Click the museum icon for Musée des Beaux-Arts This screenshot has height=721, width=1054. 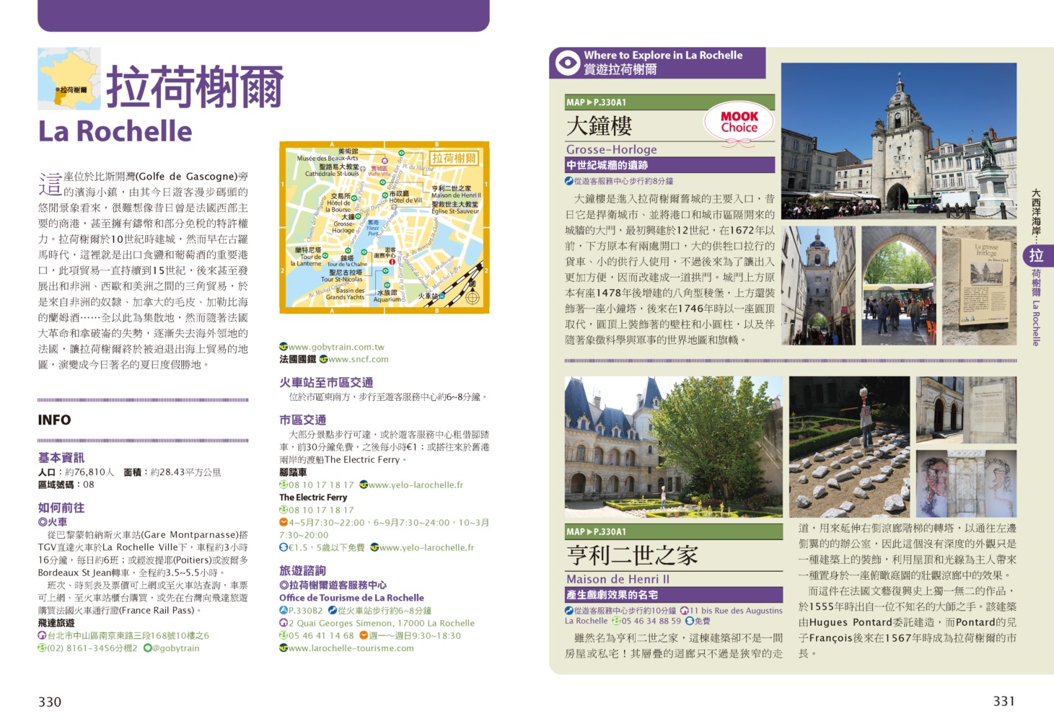click(385, 161)
